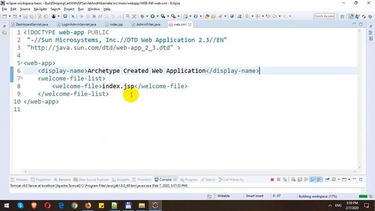This screenshot has width=375, height=211.
Task: Click the Run green play icon
Action: coord(152,16)
